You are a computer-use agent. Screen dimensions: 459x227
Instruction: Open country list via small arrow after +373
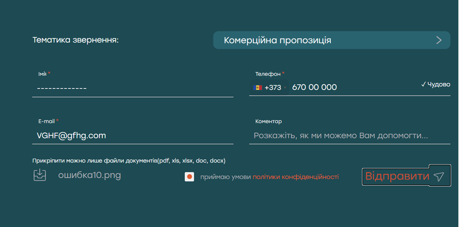(285, 88)
